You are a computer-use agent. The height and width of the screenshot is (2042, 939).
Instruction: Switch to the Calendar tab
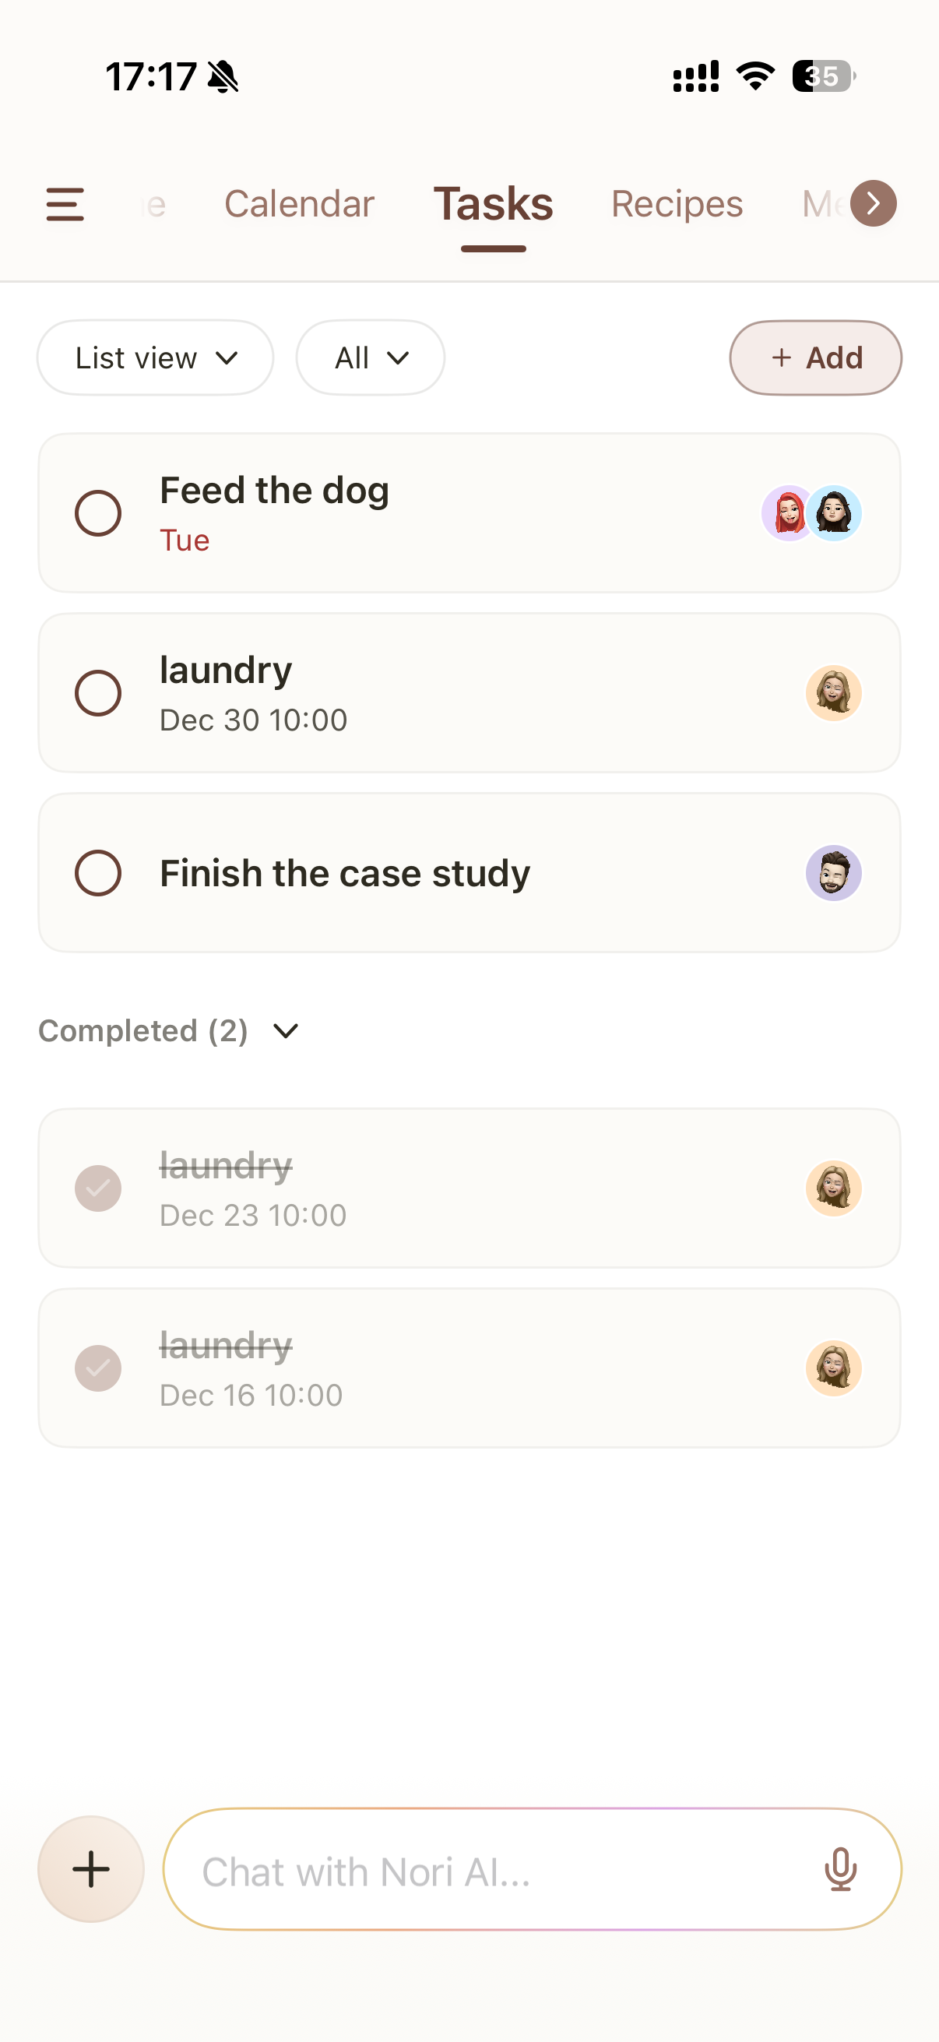[299, 205]
